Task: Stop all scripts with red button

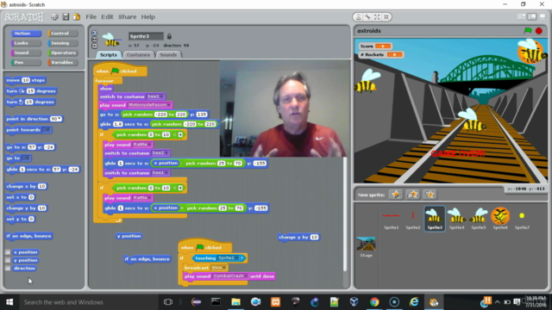Action: tap(538, 31)
